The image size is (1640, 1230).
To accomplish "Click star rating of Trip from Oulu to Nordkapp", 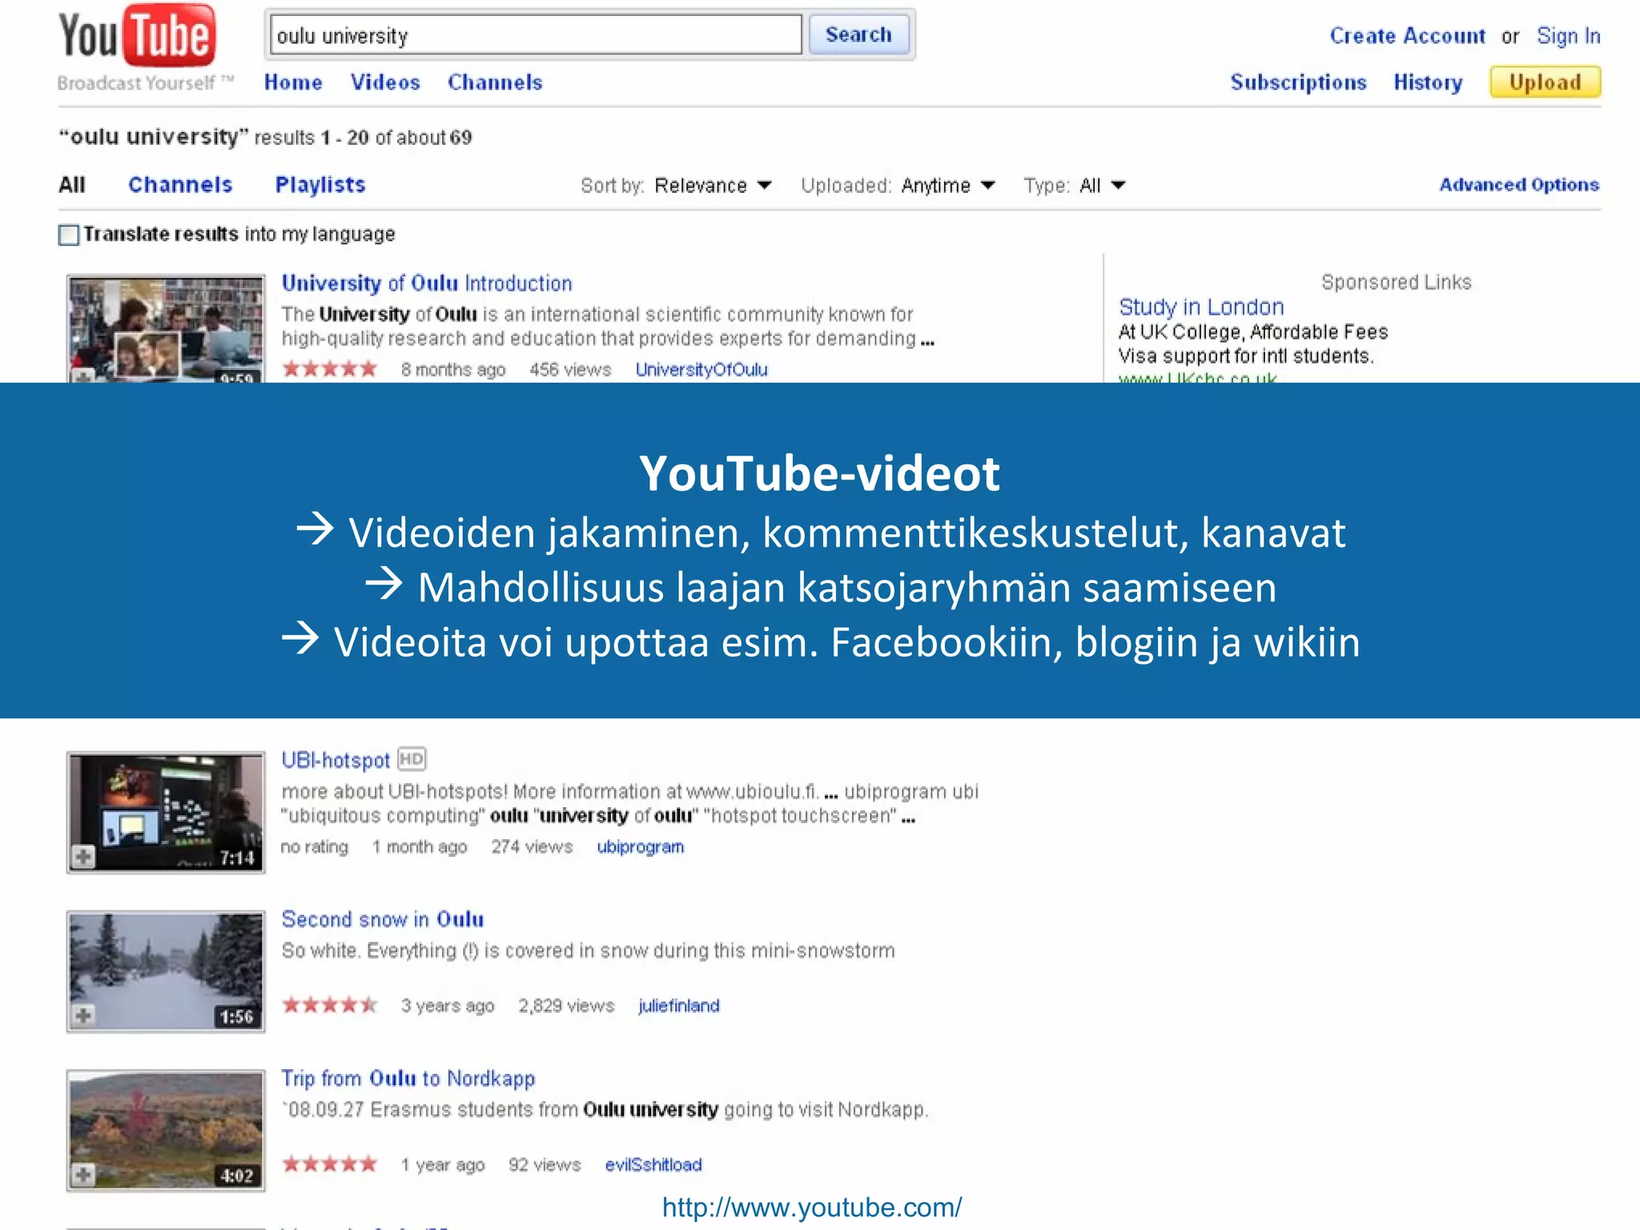I will (329, 1164).
